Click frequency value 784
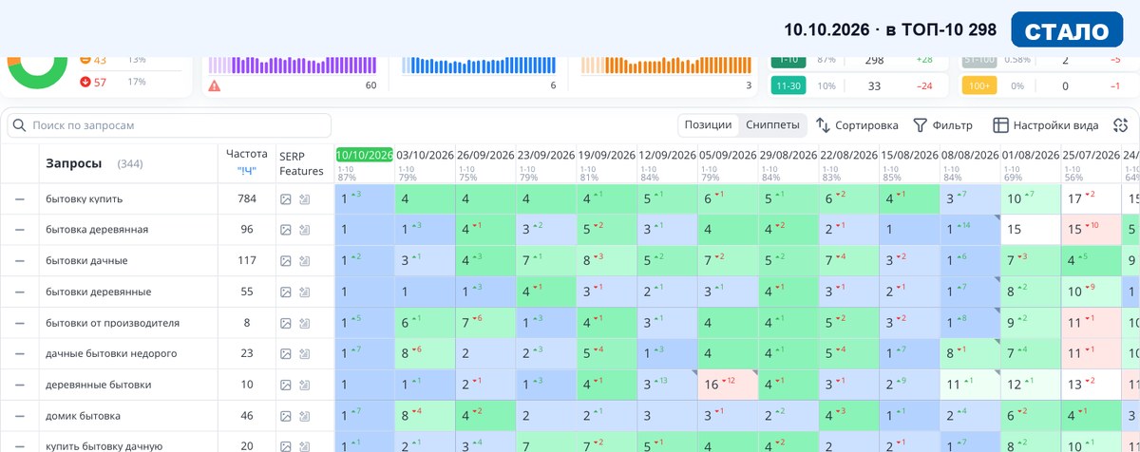1140x452 pixels. pos(247,199)
